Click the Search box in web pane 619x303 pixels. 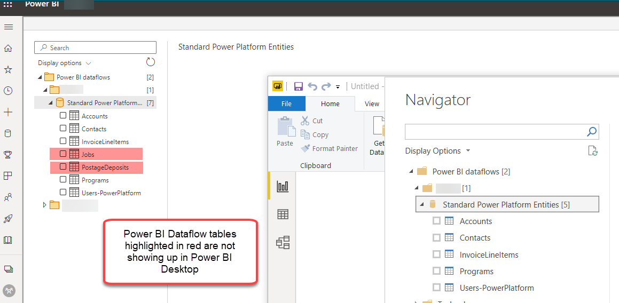(x=96, y=47)
